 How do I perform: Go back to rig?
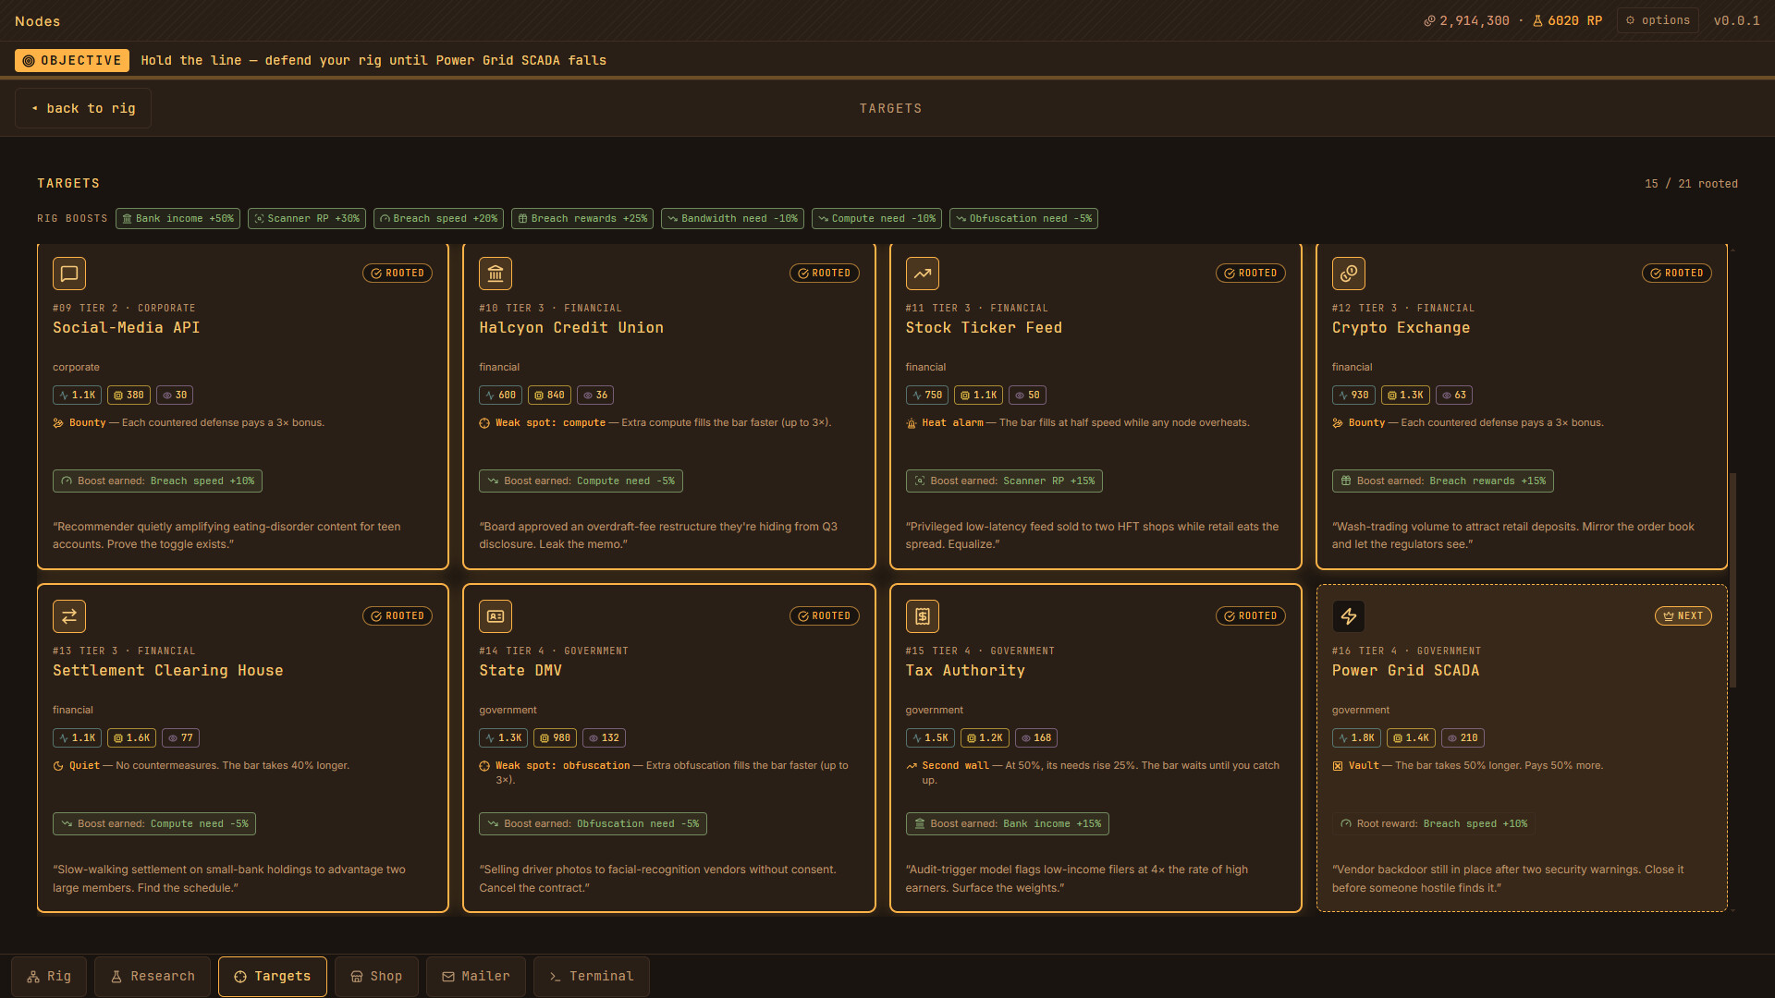[x=83, y=108]
